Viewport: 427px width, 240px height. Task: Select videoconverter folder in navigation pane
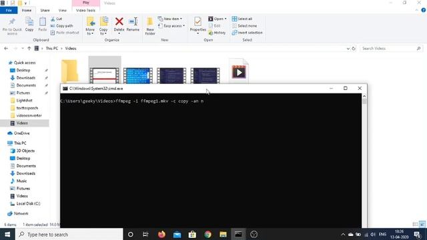coord(29,115)
